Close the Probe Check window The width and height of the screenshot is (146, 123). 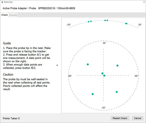tap(144, 2)
